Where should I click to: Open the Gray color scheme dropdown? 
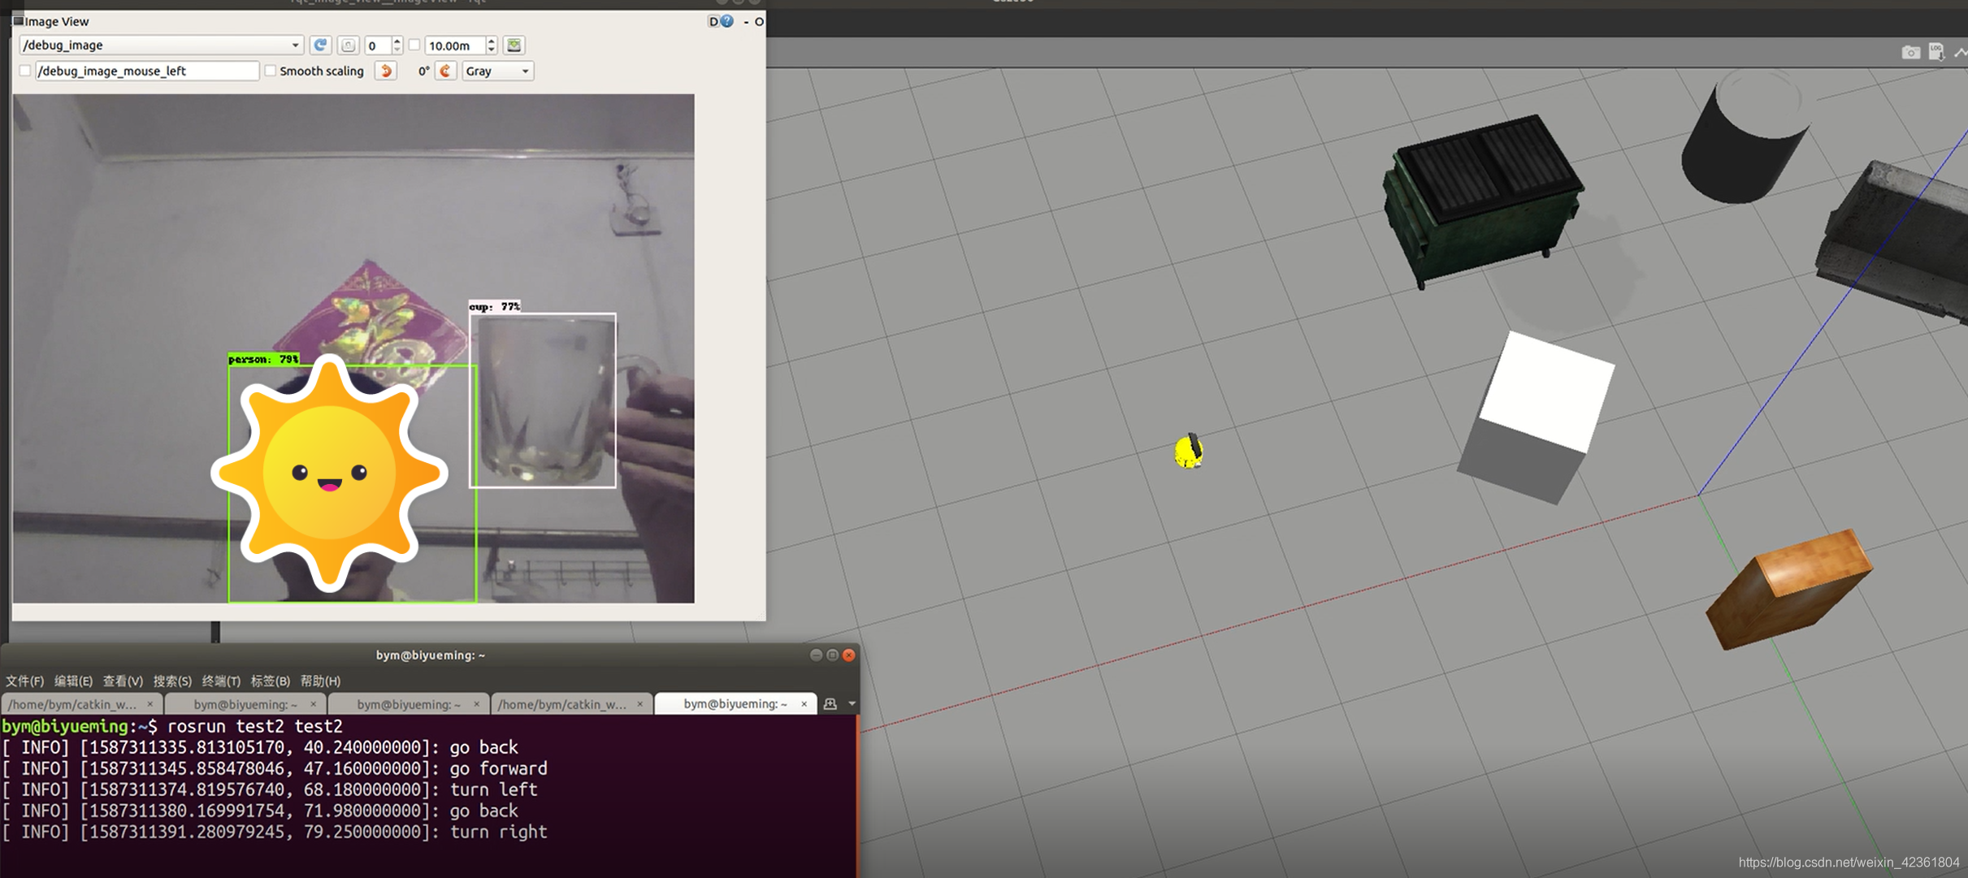pyautogui.click(x=497, y=71)
